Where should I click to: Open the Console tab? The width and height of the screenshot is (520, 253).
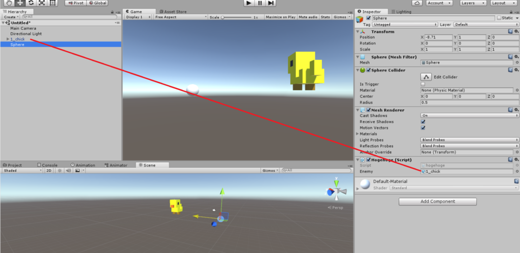(x=47, y=165)
